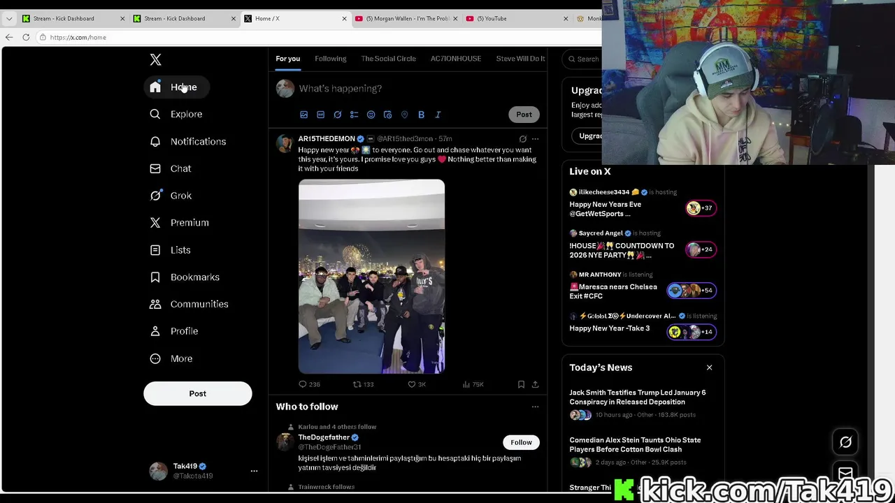Screen dimensions: 895x503
Task: Open Premium in the sidebar
Action: (180, 223)
